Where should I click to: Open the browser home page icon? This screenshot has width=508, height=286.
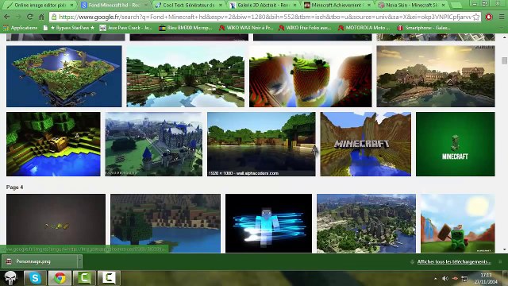click(41, 17)
